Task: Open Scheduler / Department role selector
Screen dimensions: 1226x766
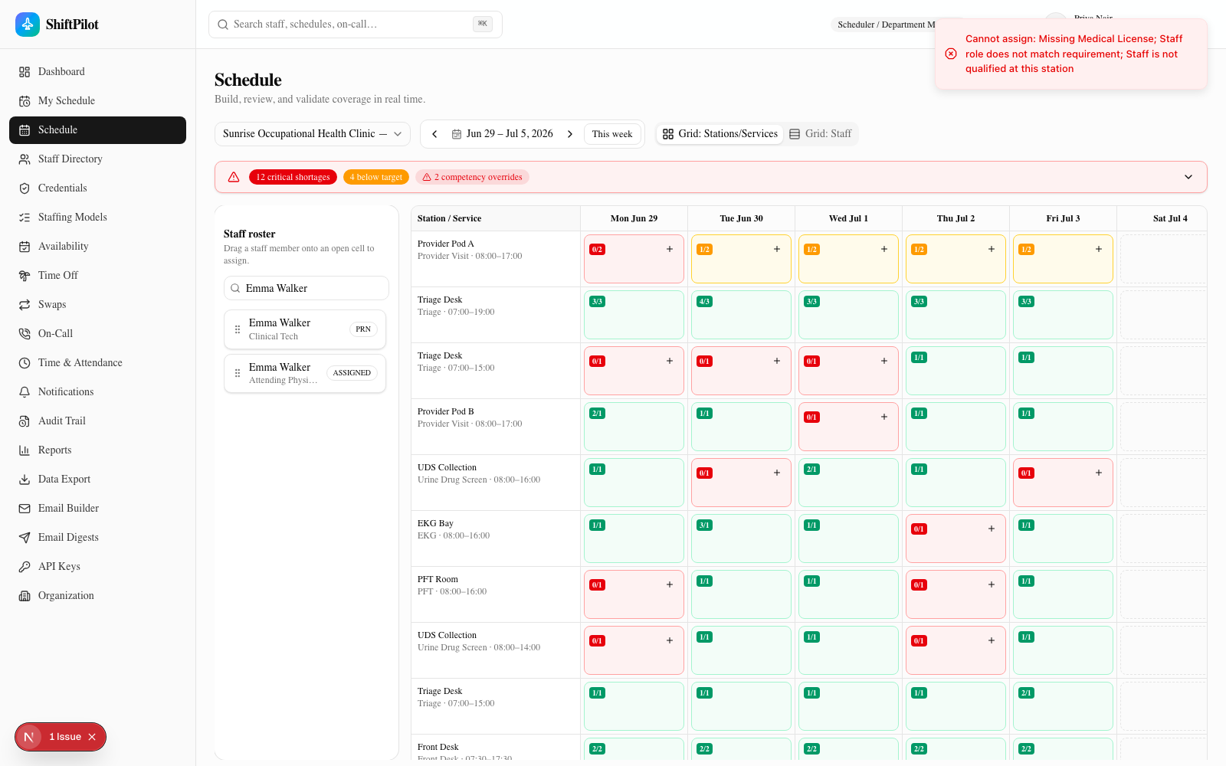Action: pyautogui.click(x=884, y=25)
